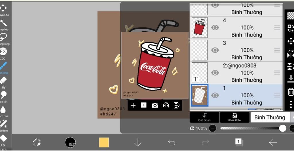Click layer 4's Bình Thường label
This screenshot has height=151, width=294.
247,35
